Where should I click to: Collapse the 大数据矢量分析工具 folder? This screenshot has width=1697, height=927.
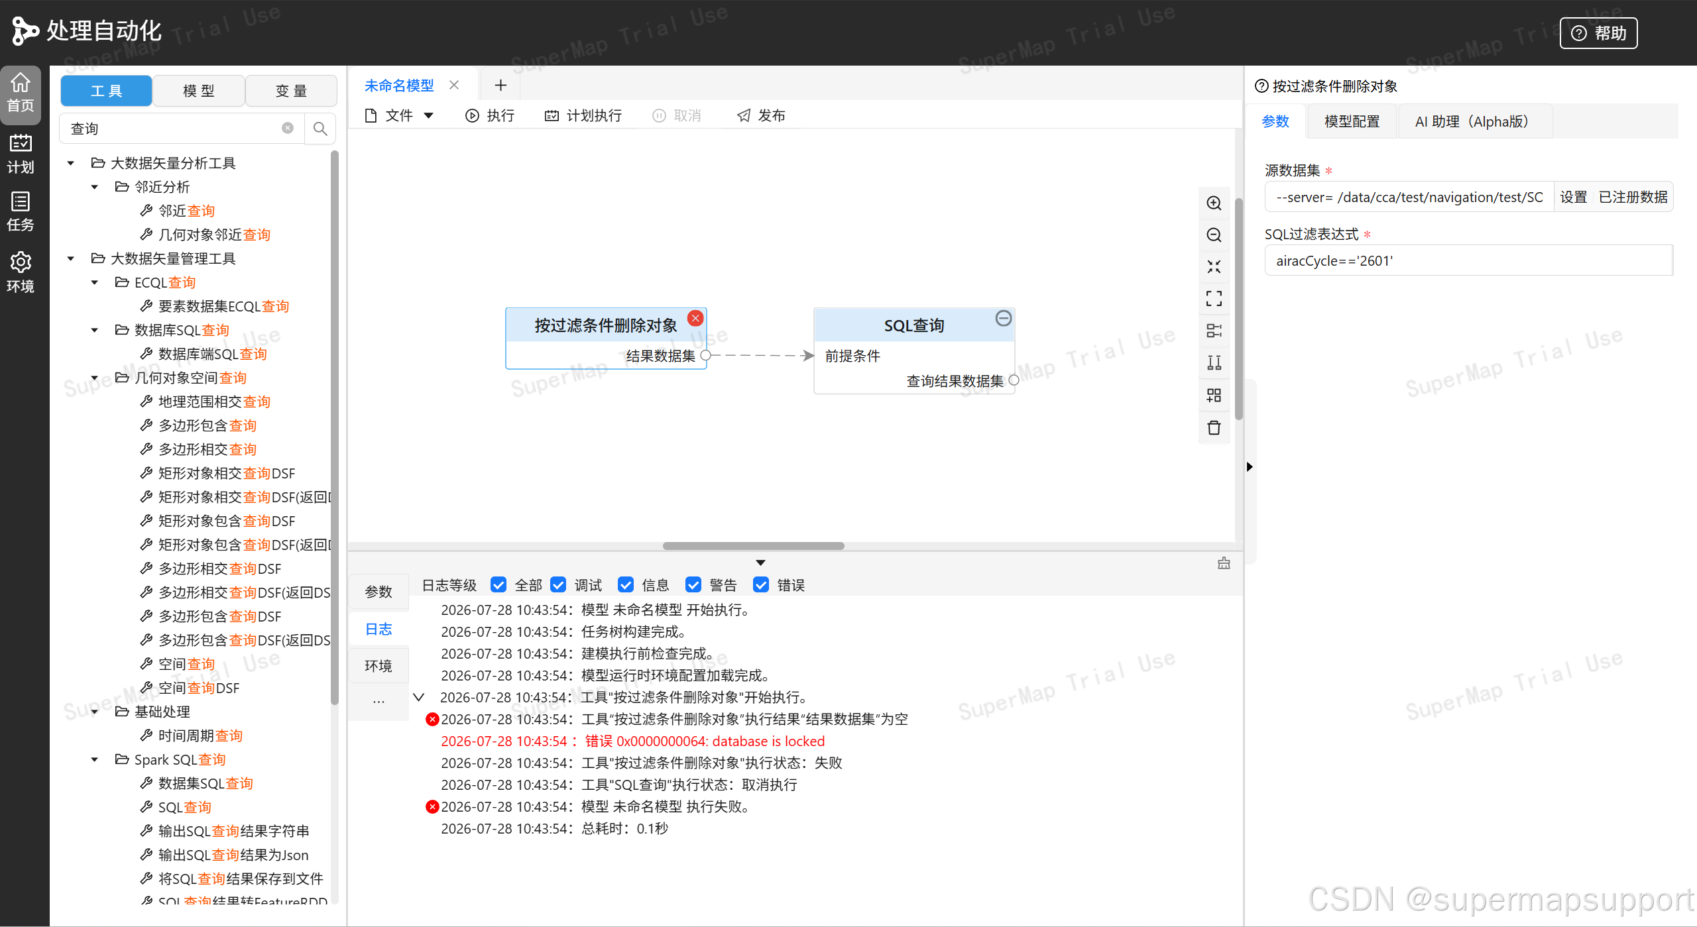click(70, 163)
